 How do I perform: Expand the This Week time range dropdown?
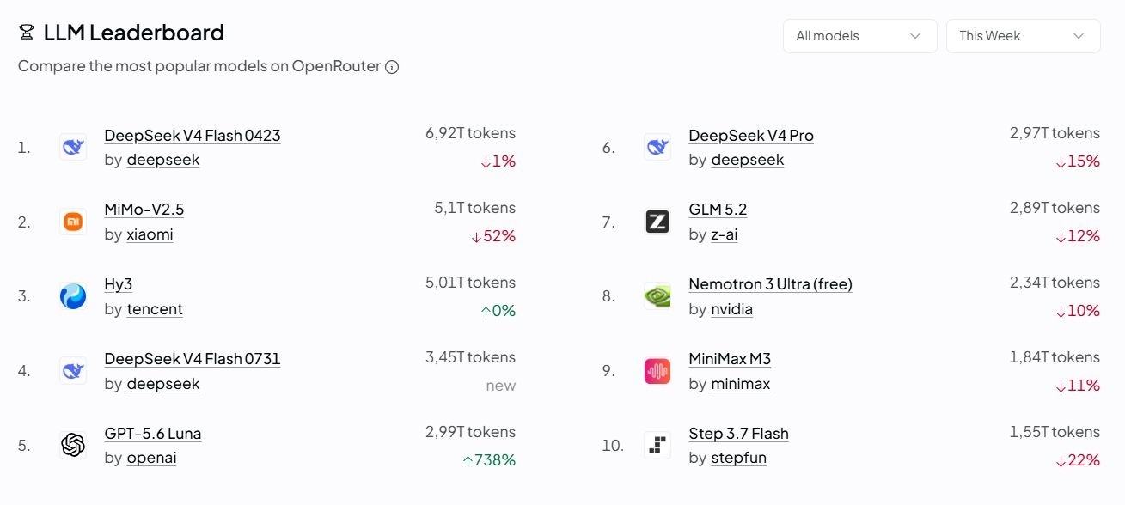click(1024, 36)
